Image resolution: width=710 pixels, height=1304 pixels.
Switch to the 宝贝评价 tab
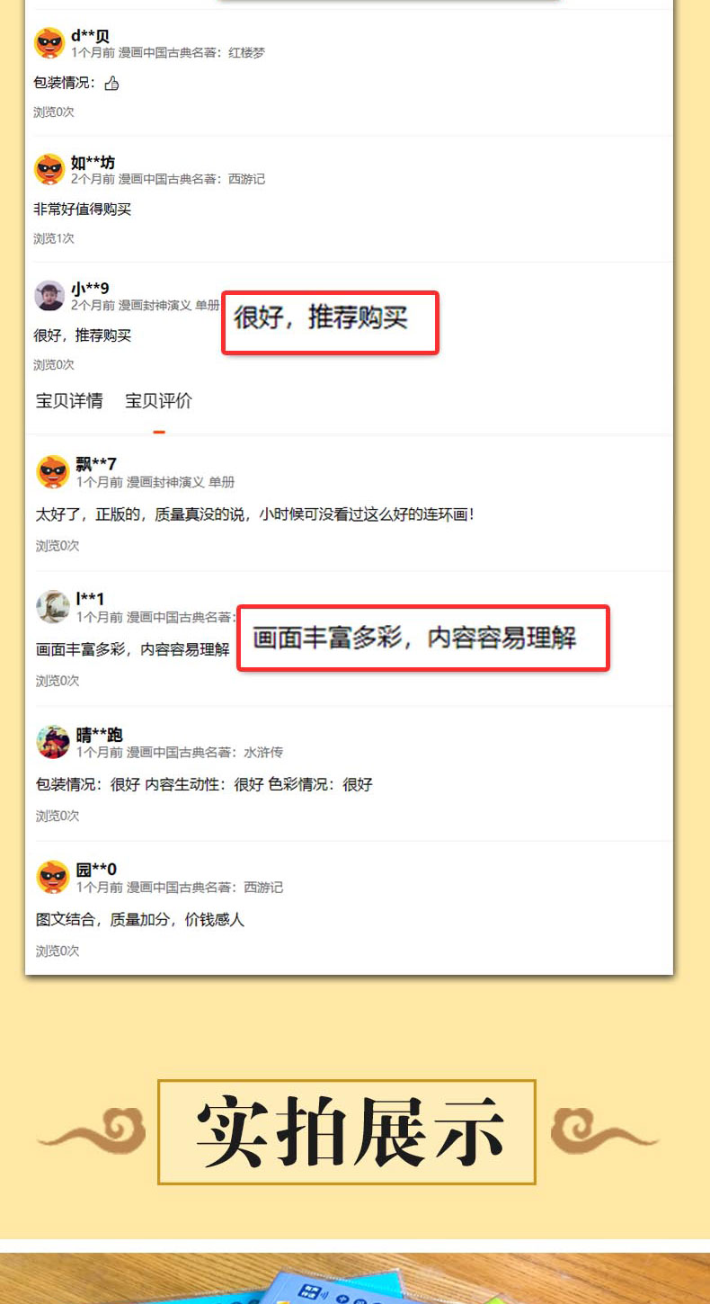pos(158,401)
